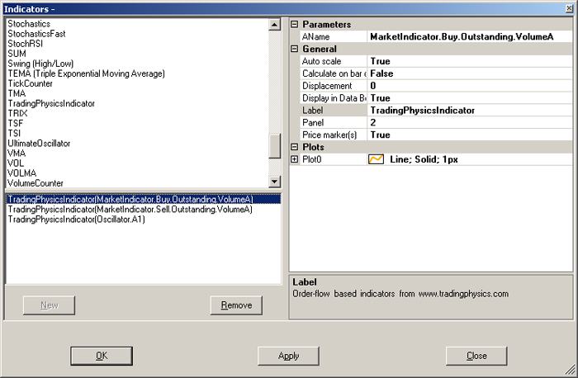578x378 pixels.
Task: Click the Plot0 line style icon
Action: pyautogui.click(x=376, y=159)
